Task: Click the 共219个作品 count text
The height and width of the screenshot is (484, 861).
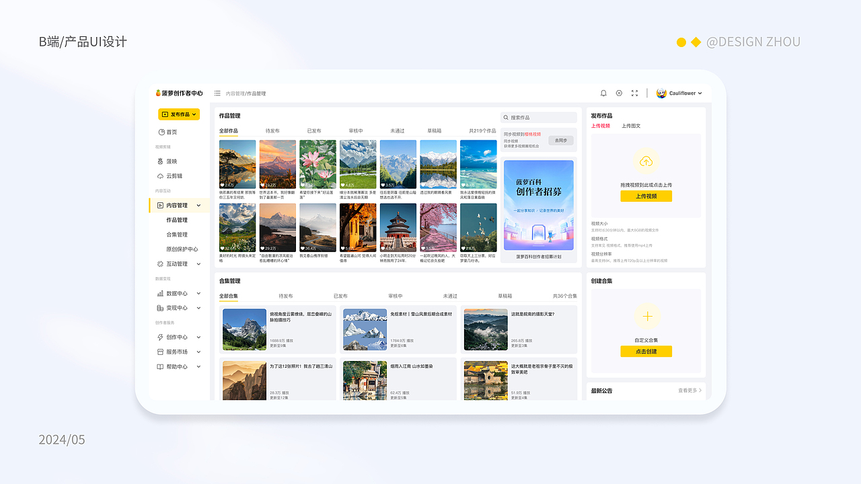Action: coord(482,131)
